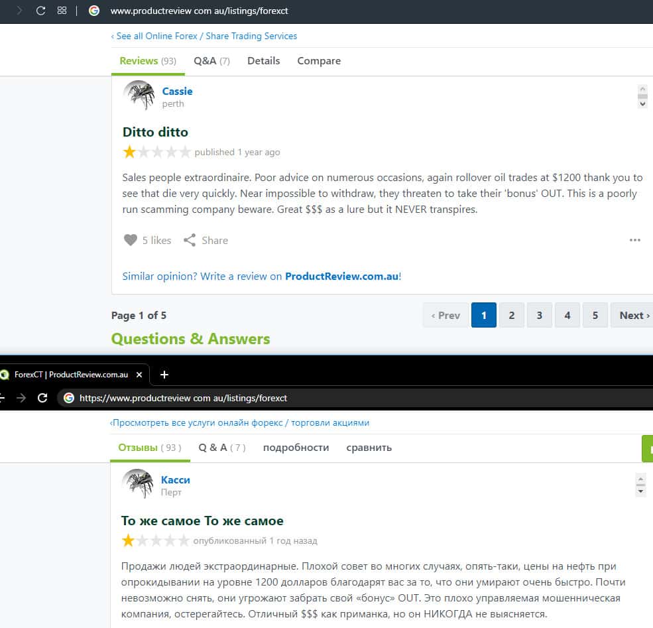
Task: Close the ForexCT browser tab
Action: pyautogui.click(x=139, y=375)
